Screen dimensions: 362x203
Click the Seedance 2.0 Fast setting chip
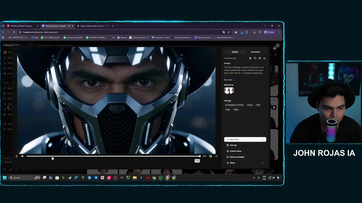point(234,105)
